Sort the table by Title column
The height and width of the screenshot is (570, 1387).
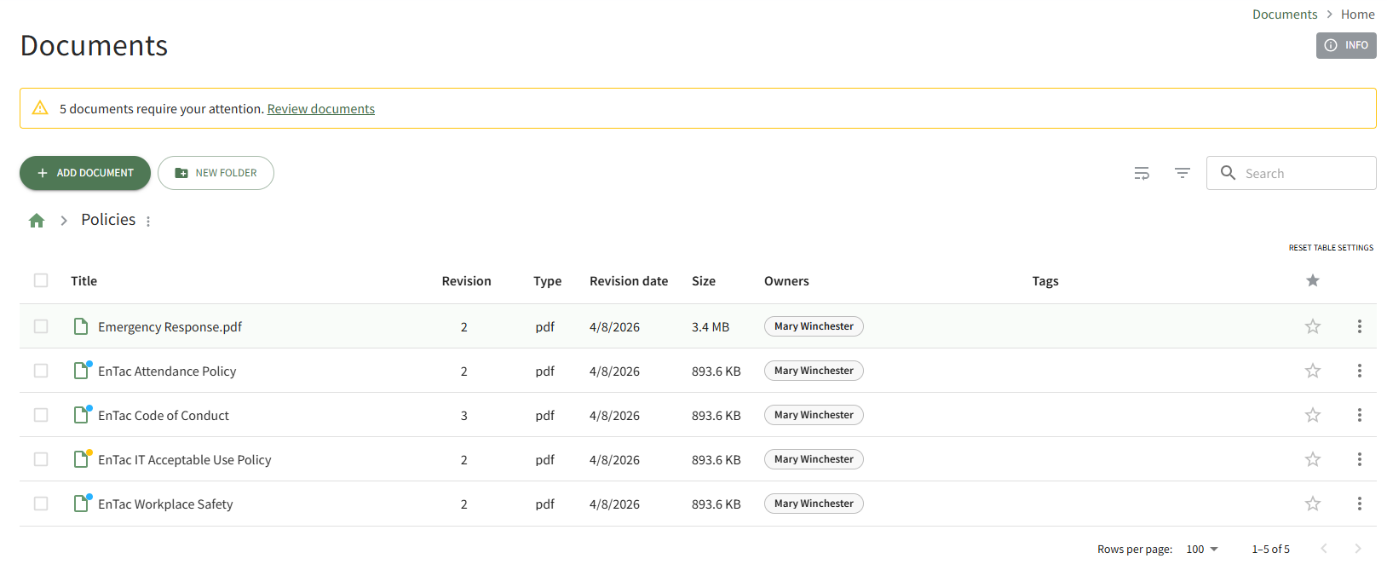pos(83,281)
